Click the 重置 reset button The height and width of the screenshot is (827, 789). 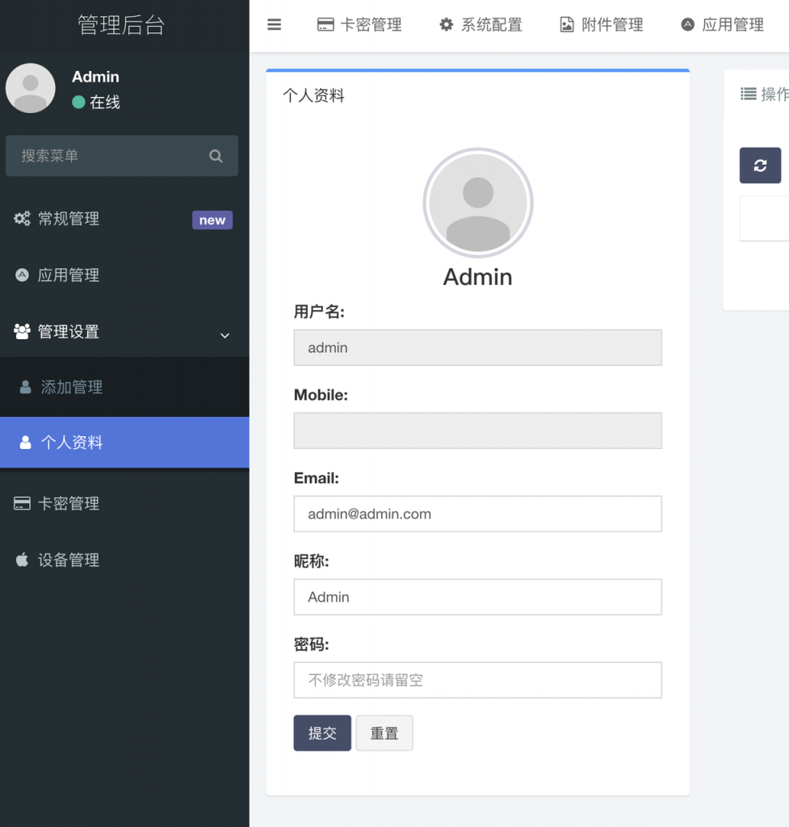[384, 733]
